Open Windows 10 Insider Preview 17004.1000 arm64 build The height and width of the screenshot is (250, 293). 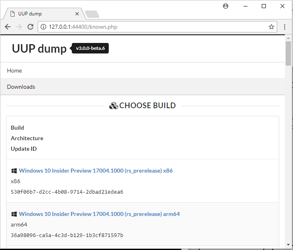(99, 214)
